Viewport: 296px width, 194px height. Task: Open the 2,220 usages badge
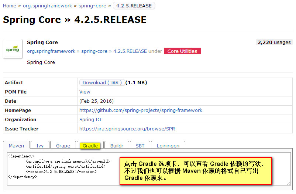click(274, 42)
